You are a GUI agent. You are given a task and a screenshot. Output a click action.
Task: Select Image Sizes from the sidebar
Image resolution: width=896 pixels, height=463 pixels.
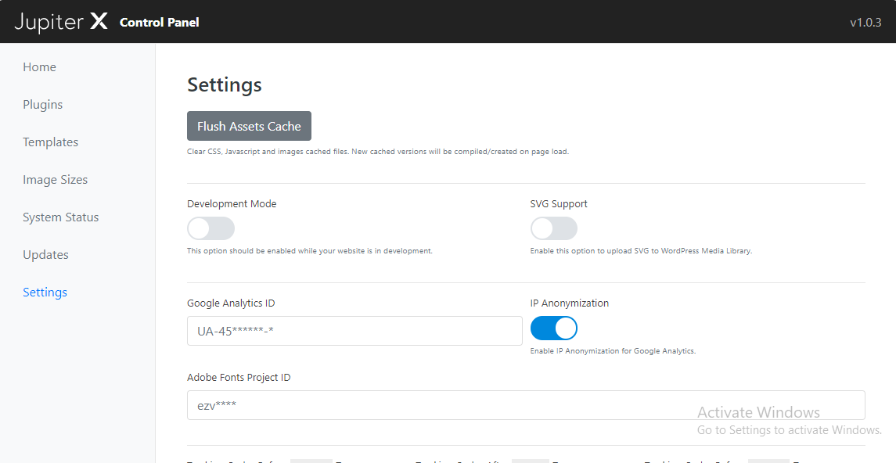click(x=55, y=180)
